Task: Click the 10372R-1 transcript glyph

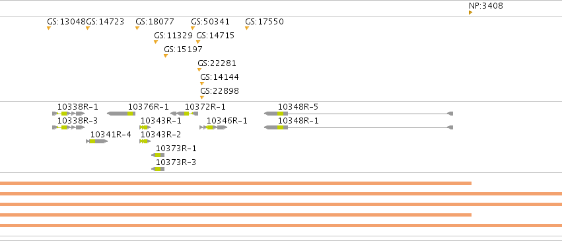Action: point(184,114)
